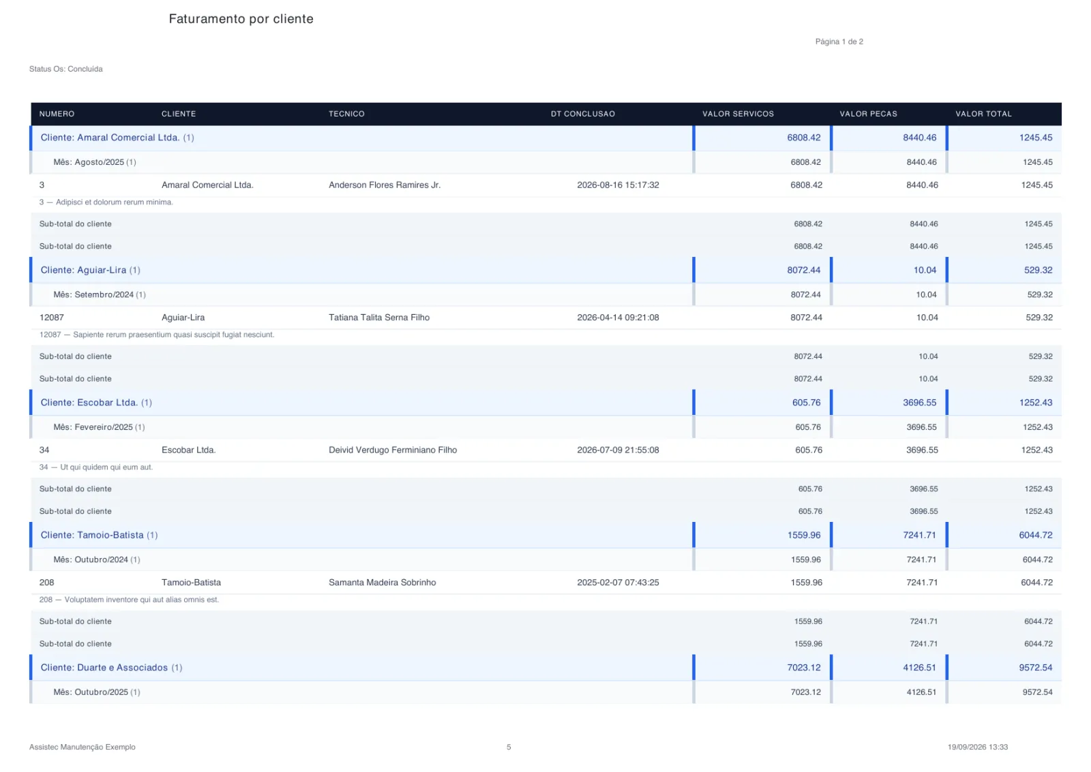The height and width of the screenshot is (772, 1091).
Task: Select the 'Mês: Fevereiro/2025' group row
Action: [x=545, y=427]
